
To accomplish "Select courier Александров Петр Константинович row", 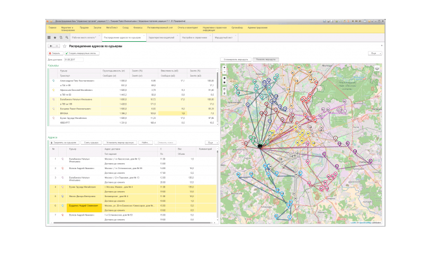I will [x=133, y=83].
